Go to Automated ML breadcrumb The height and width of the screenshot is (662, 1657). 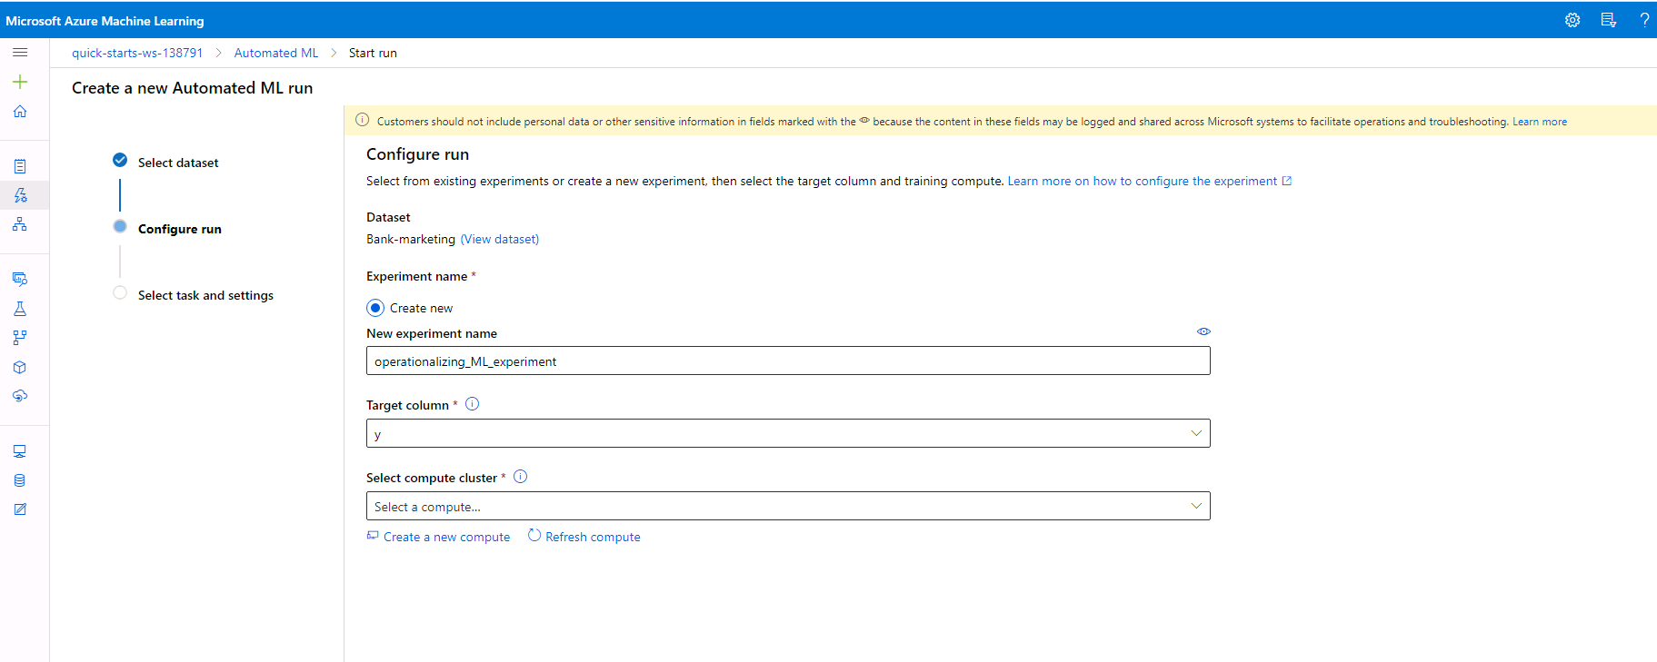click(x=276, y=53)
